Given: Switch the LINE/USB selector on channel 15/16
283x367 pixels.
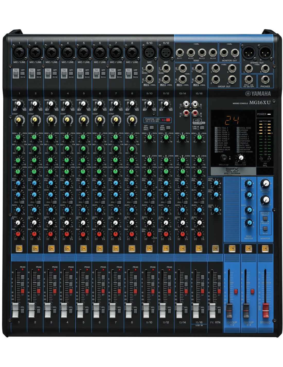Looking at the screenshot, I should pos(202,128).
